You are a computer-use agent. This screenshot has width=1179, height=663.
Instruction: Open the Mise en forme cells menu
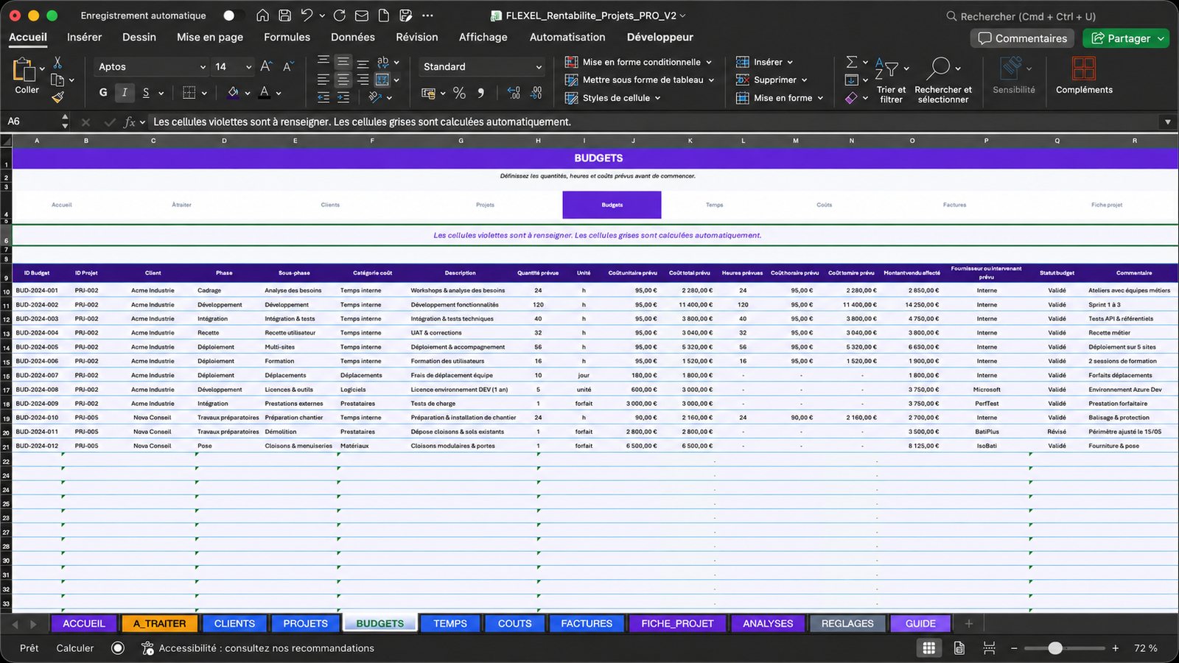780,97
